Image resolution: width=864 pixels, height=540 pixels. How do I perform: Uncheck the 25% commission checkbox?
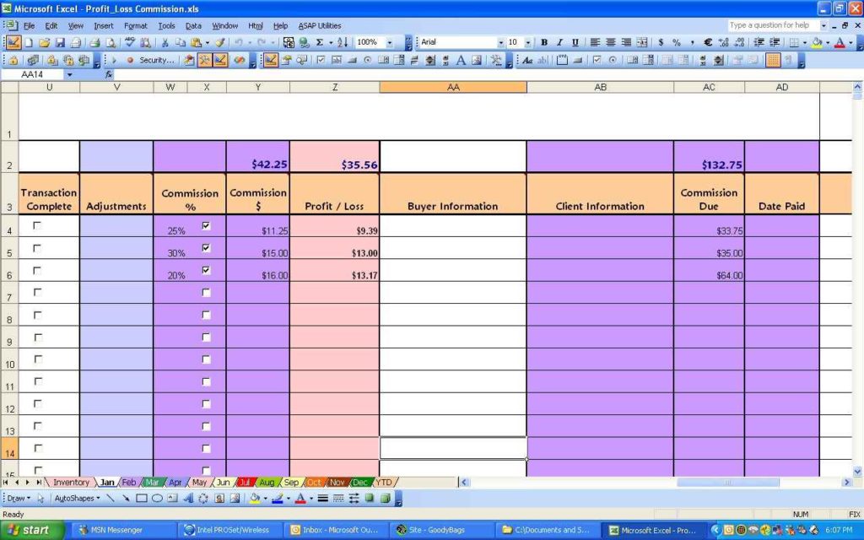click(206, 225)
